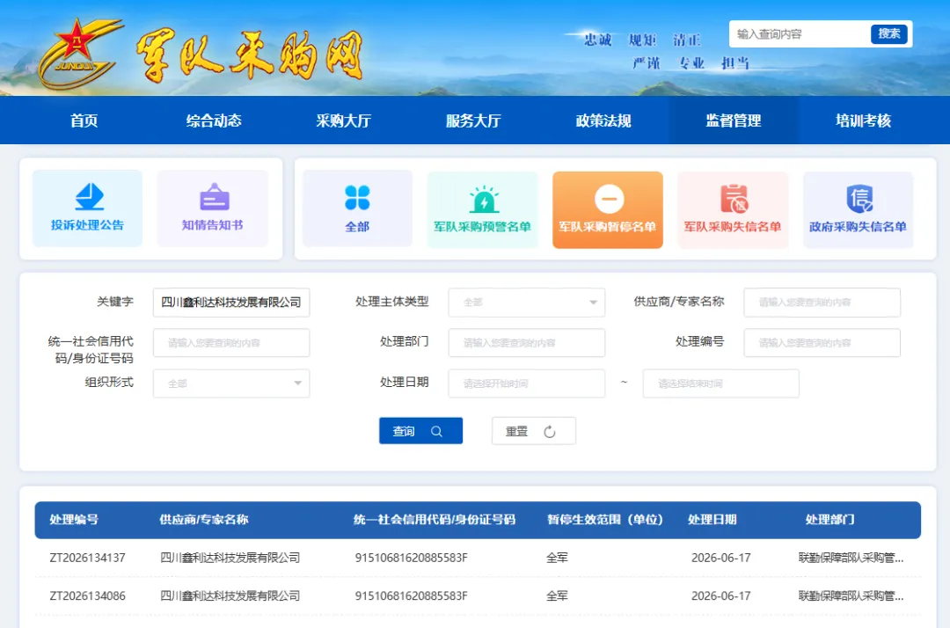The width and height of the screenshot is (950, 628).
Task: Open 监督管理 navigation item
Action: [733, 120]
